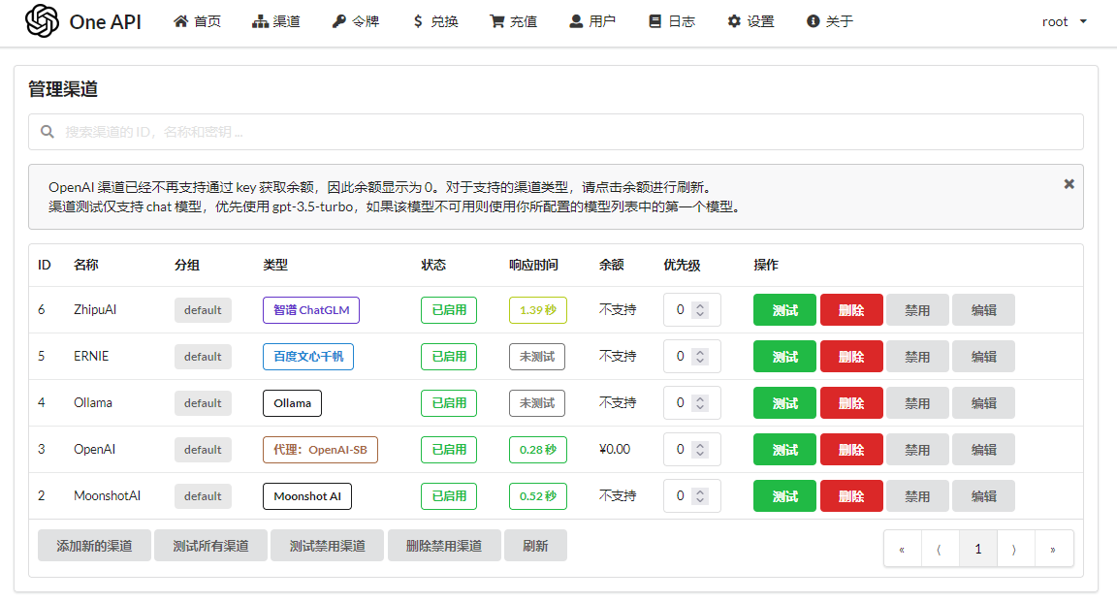Click the 1.39 秒 response time label
1117x602 pixels.
tap(538, 310)
